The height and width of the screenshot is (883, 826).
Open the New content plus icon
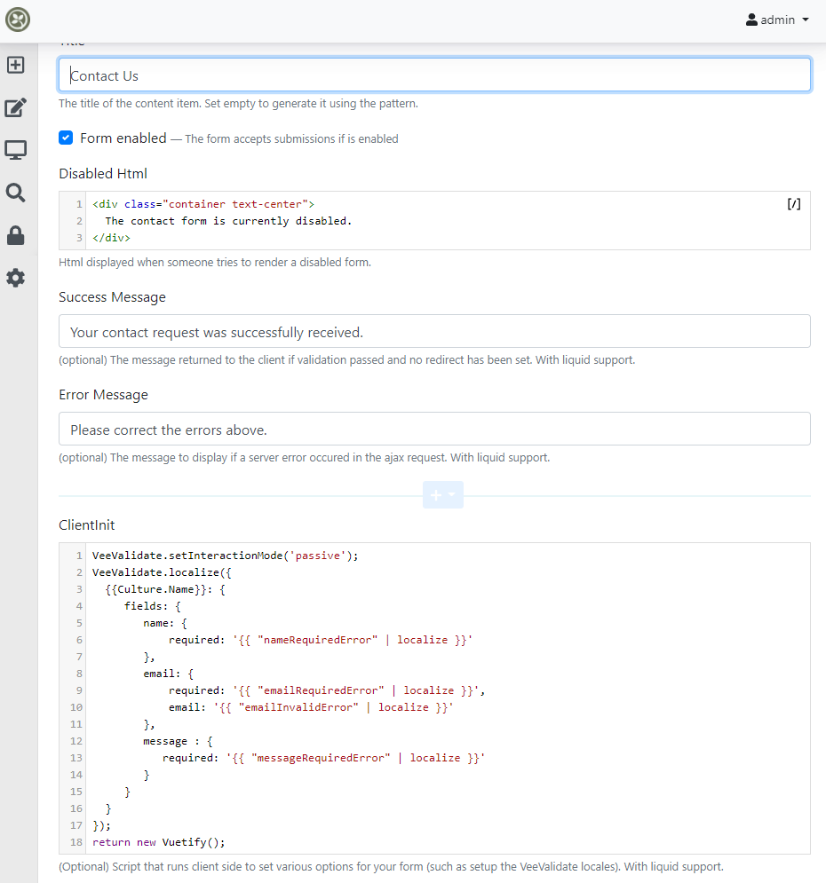16,65
